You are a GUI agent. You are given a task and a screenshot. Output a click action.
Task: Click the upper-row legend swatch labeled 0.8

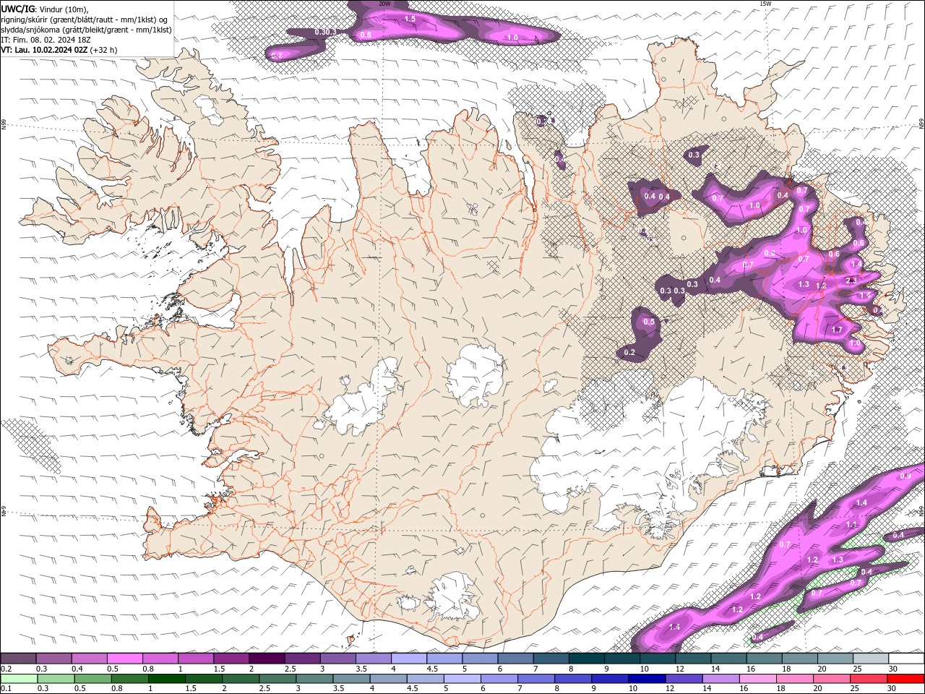coord(160,659)
